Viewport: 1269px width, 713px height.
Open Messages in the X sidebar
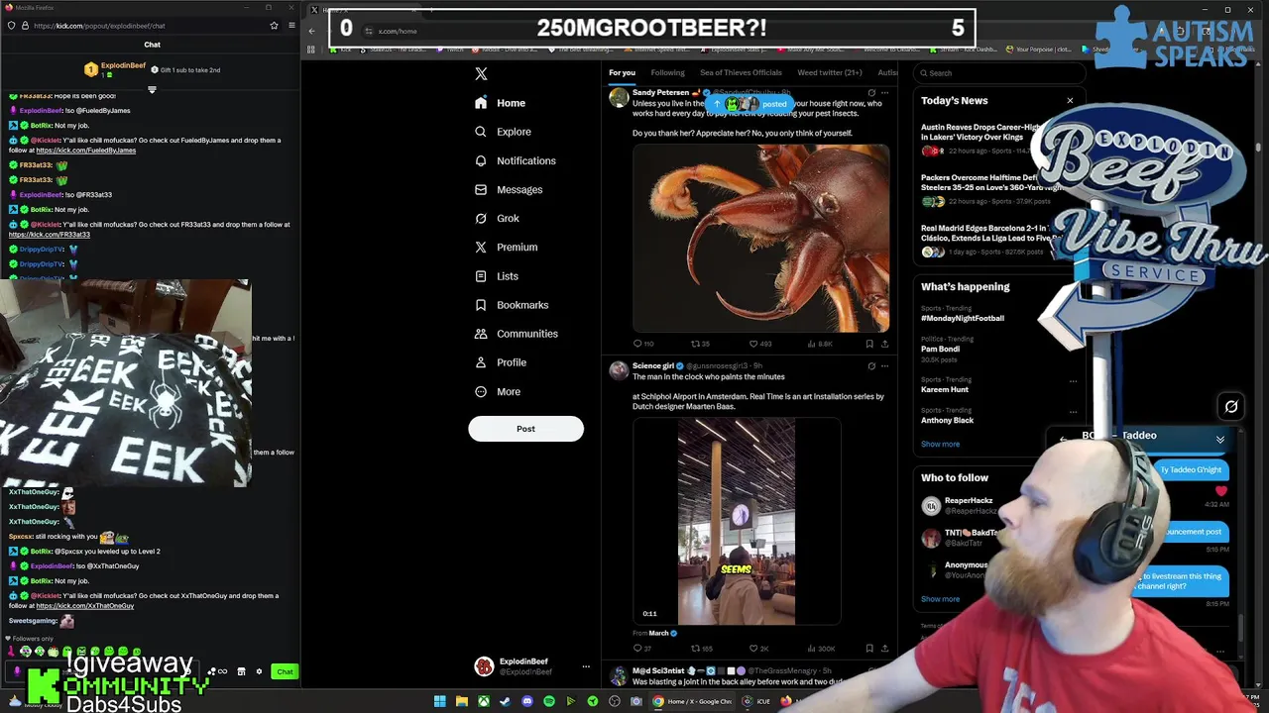(x=509, y=189)
